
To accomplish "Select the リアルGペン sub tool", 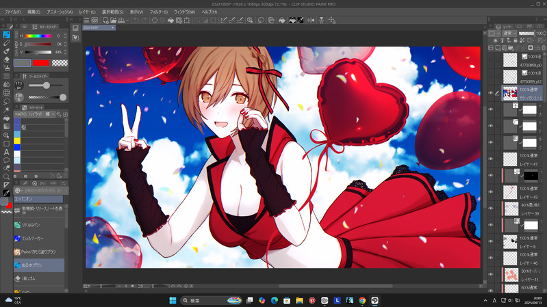I will (x=39, y=225).
